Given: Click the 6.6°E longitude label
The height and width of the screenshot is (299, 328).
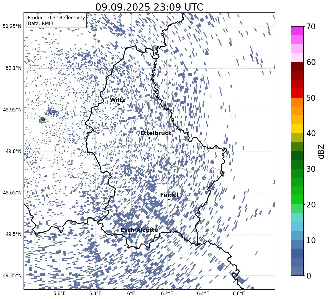Looking at the screenshot, I should tap(239, 293).
